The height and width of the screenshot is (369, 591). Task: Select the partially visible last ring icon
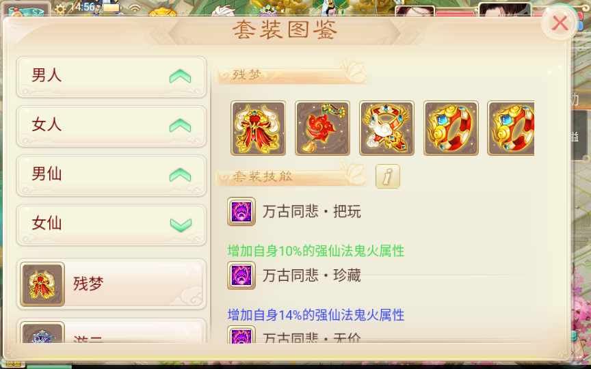511,128
